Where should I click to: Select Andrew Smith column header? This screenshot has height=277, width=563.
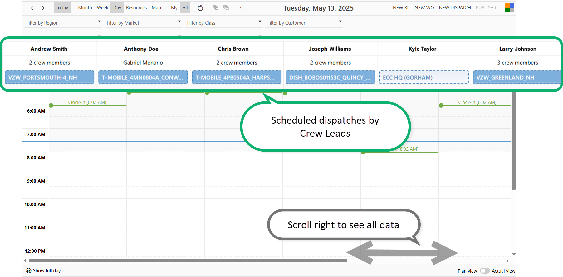pyautogui.click(x=49, y=49)
